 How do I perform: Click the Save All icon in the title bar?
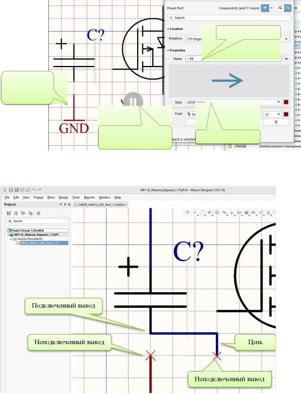click(17, 190)
